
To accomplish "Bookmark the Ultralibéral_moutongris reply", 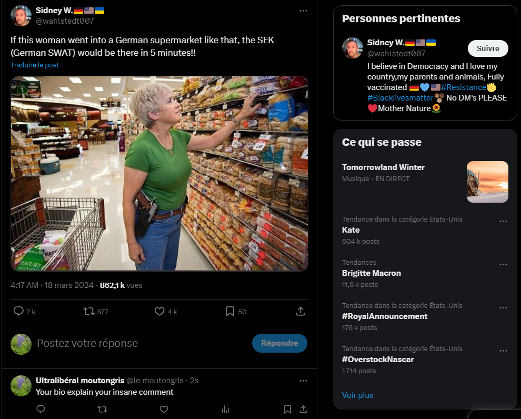I will pos(287,409).
